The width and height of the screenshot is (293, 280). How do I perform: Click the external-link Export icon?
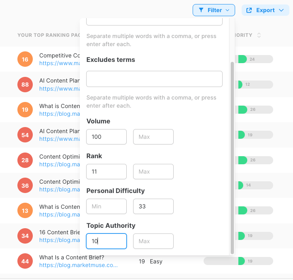[x=249, y=10]
